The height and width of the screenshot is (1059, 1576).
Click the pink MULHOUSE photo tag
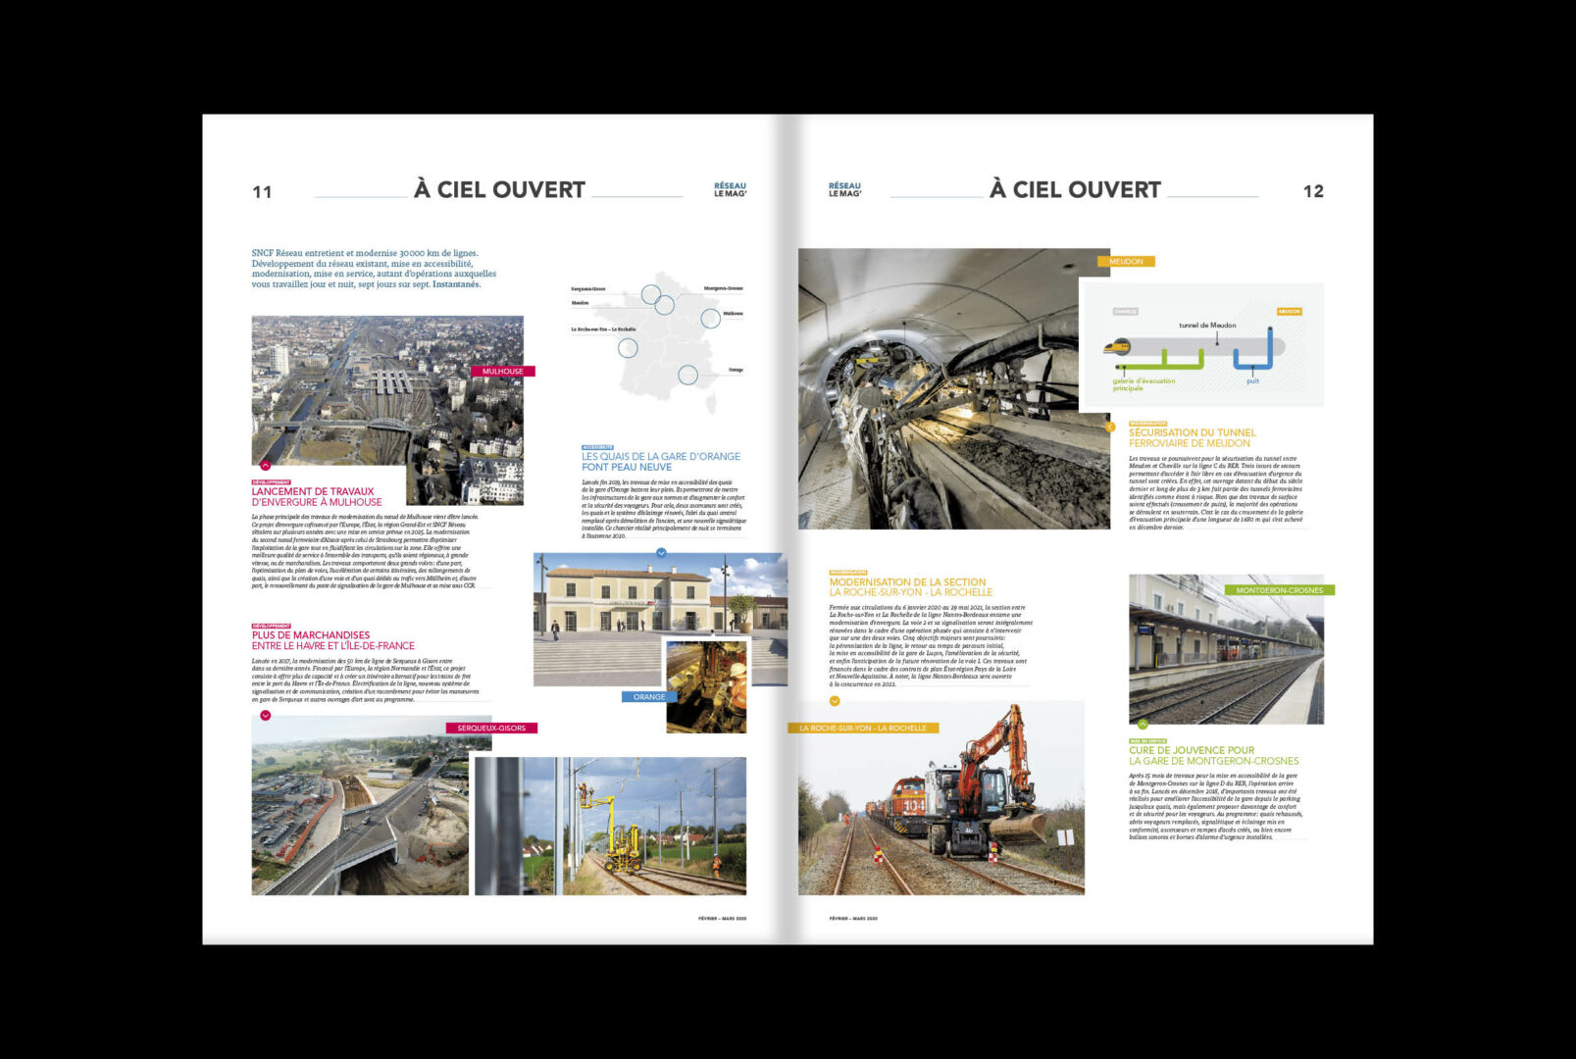point(502,372)
